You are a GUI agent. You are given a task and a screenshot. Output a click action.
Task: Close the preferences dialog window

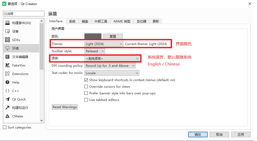250,4
